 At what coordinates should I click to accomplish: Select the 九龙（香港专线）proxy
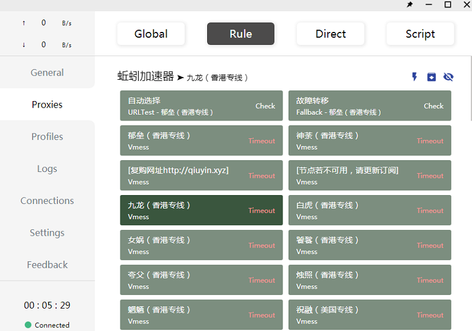coord(201,210)
